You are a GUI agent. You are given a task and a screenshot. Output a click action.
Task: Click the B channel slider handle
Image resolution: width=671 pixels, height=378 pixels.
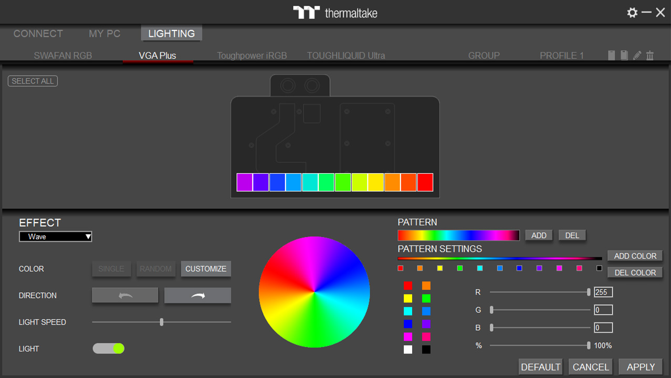click(x=491, y=328)
